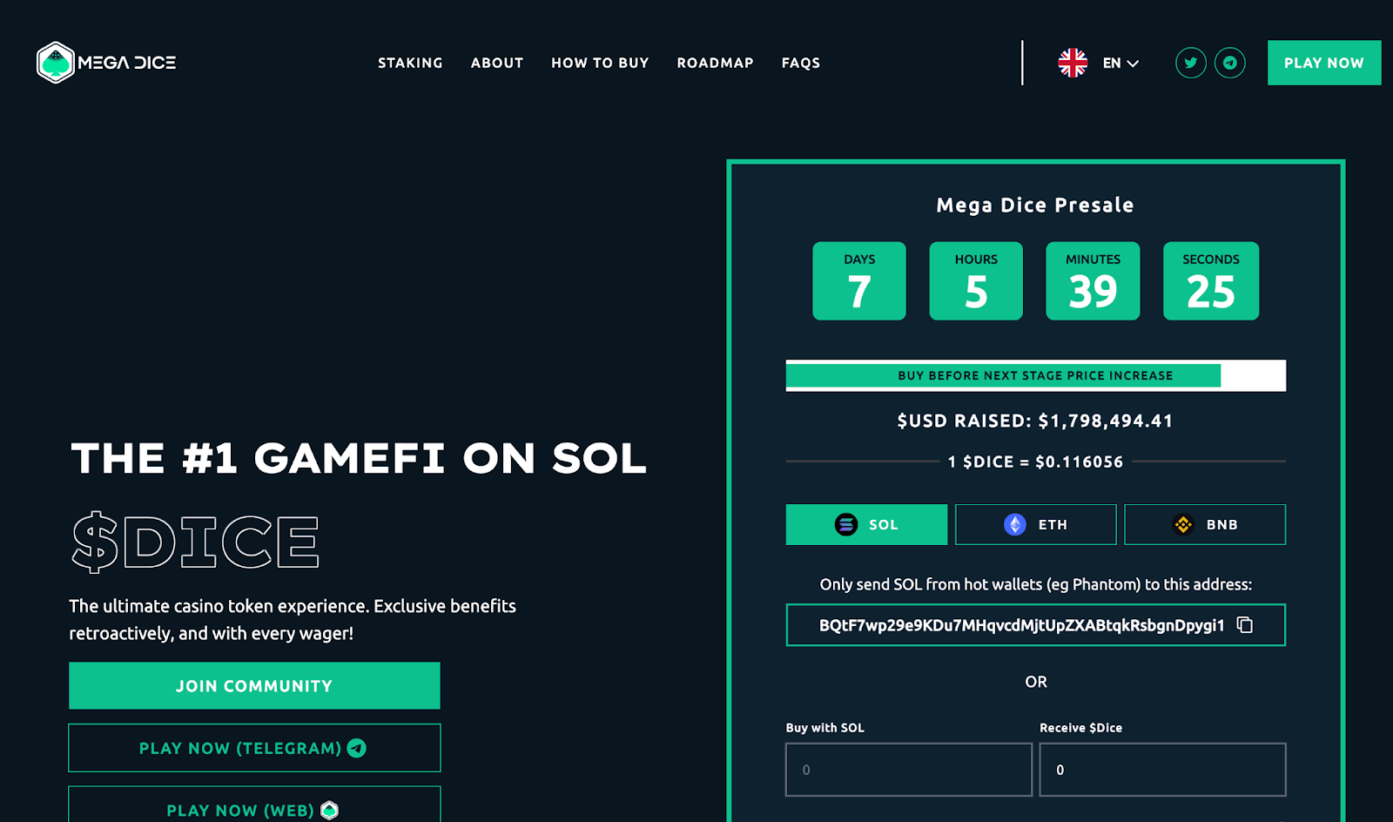
Task: Click the Seconds countdown tile
Action: pyautogui.click(x=1211, y=280)
